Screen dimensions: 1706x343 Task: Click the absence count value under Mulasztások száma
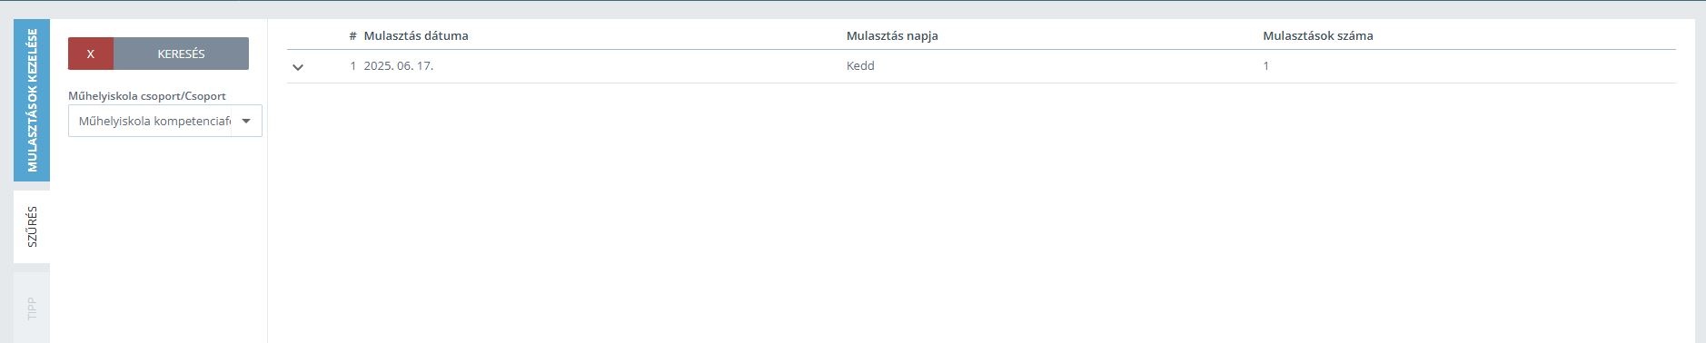coord(1265,66)
